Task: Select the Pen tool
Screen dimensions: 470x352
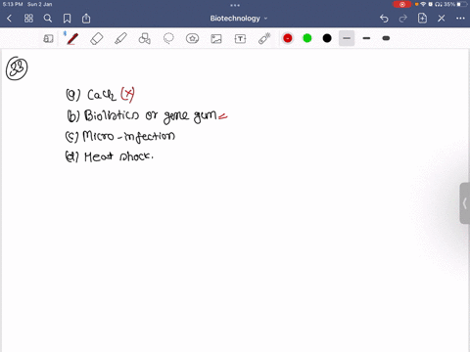Action: [x=72, y=38]
